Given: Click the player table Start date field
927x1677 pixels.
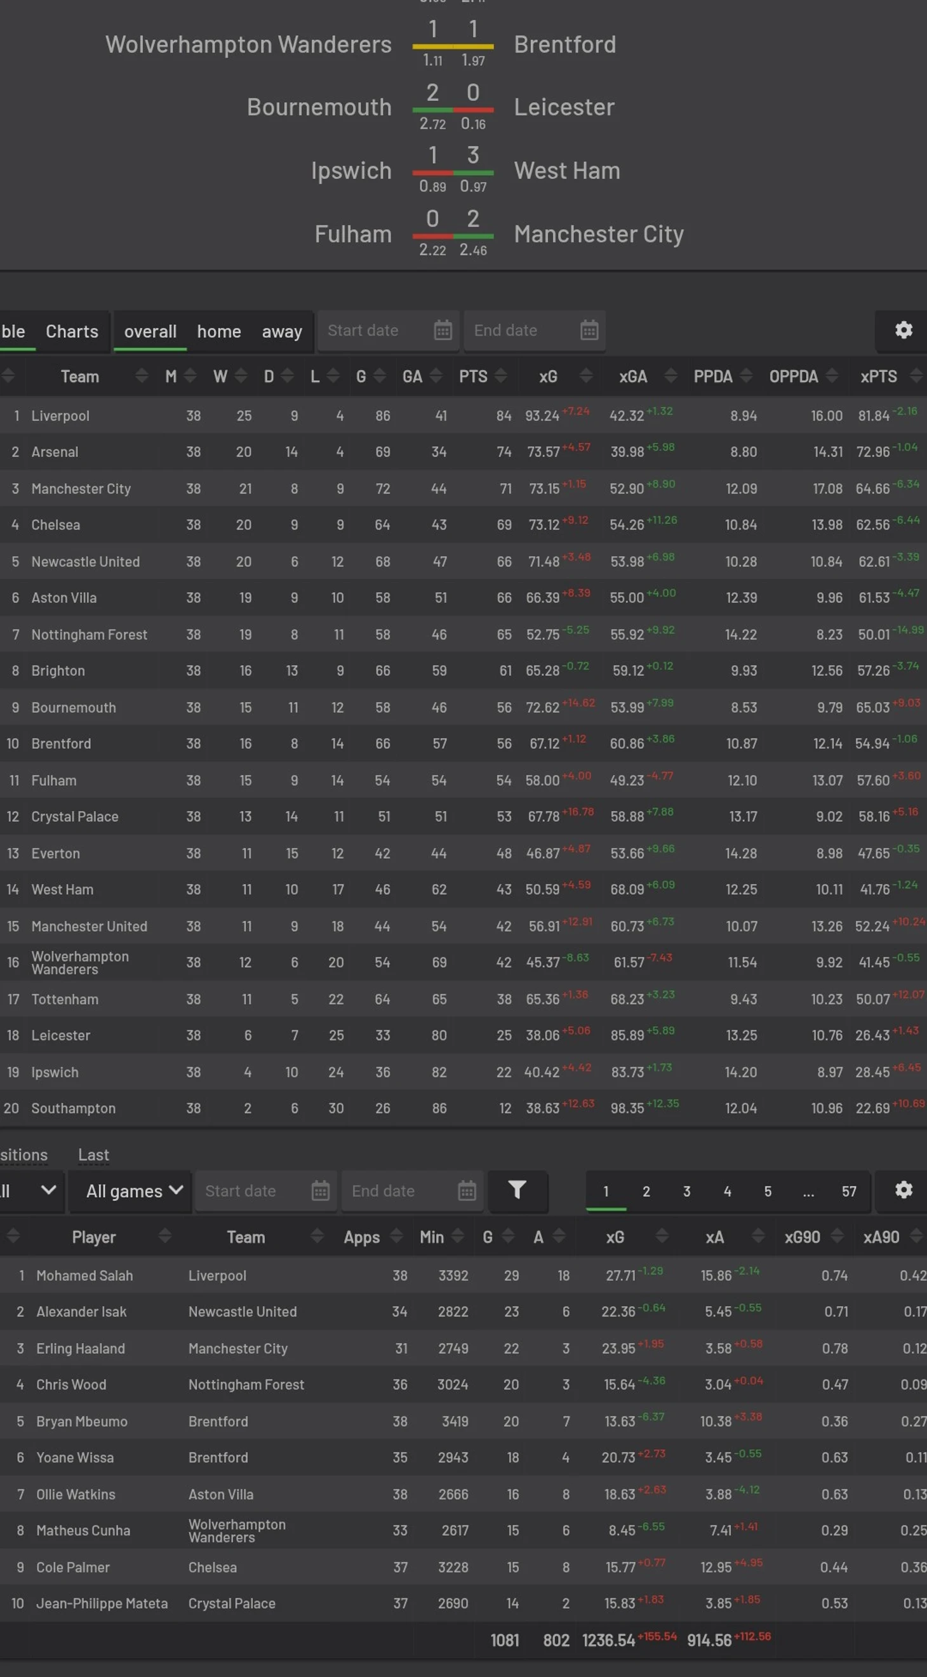Looking at the screenshot, I should pyautogui.click(x=254, y=1191).
